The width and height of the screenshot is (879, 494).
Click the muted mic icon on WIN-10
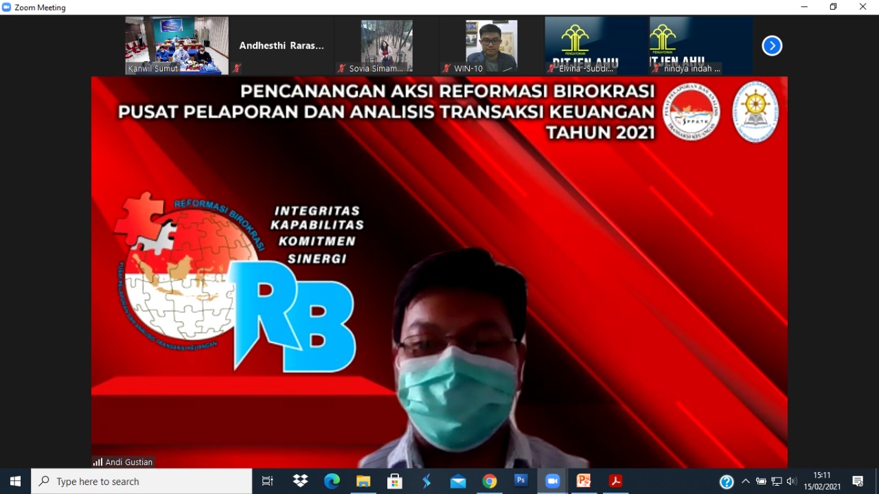[x=446, y=69]
